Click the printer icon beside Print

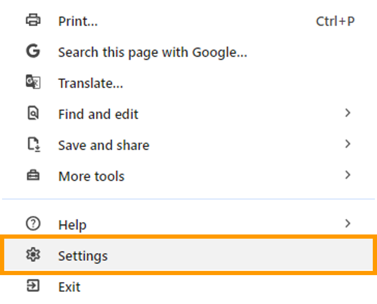coord(33,20)
